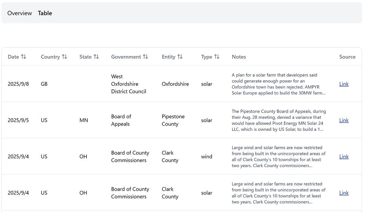
Task: Open the Pipestone County source Link
Action: point(344,120)
